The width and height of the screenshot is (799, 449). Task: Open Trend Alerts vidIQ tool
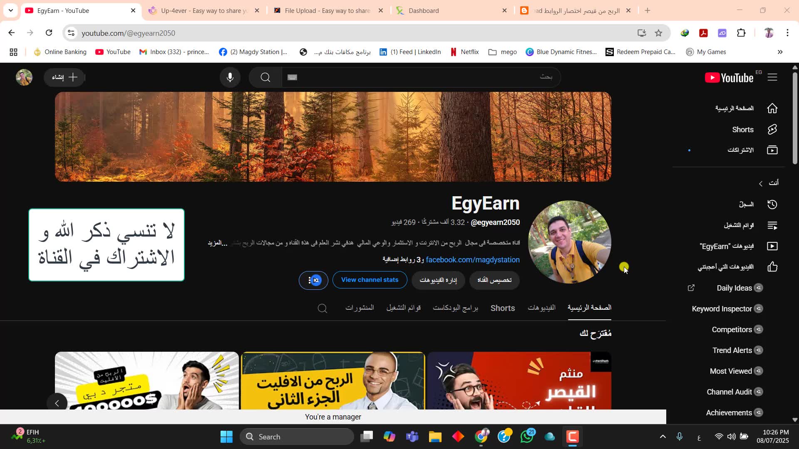[x=737, y=350]
